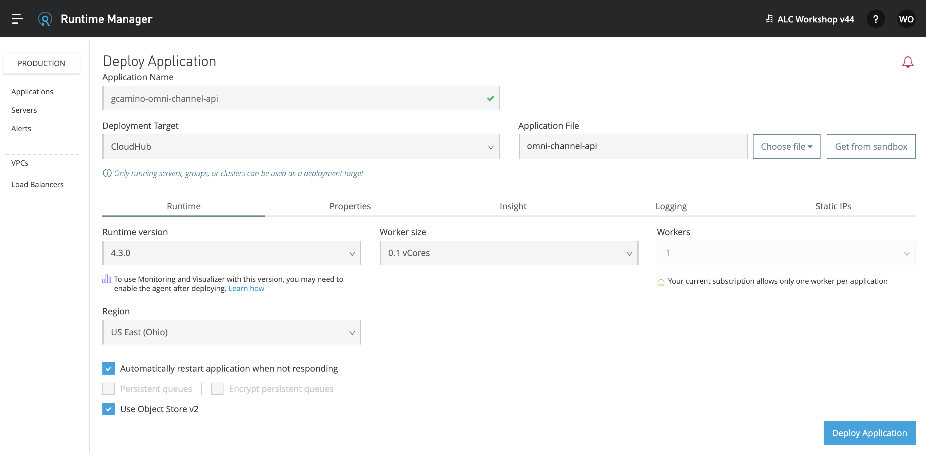Click the red notifications bell icon
Viewport: 926px width, 453px height.
point(908,62)
